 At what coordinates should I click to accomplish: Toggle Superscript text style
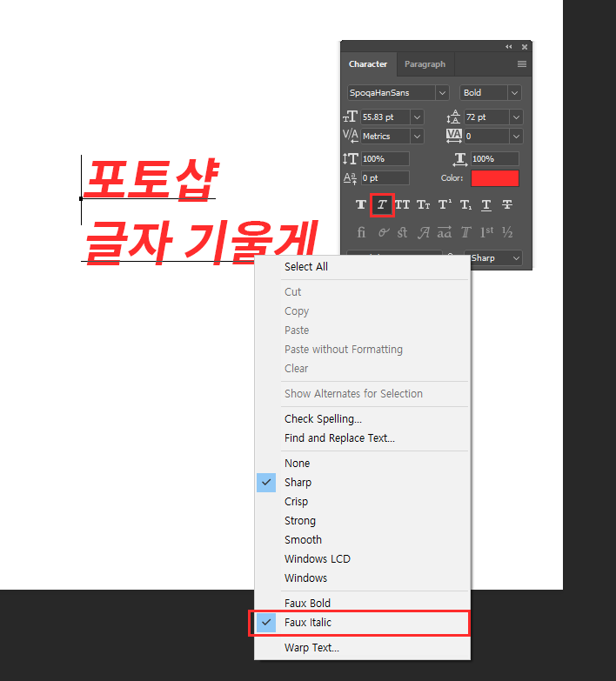[x=445, y=205]
